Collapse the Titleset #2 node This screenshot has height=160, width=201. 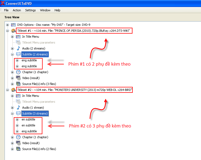[x=8, y=90]
